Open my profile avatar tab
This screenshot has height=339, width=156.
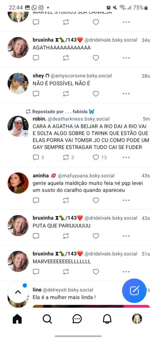point(137,319)
